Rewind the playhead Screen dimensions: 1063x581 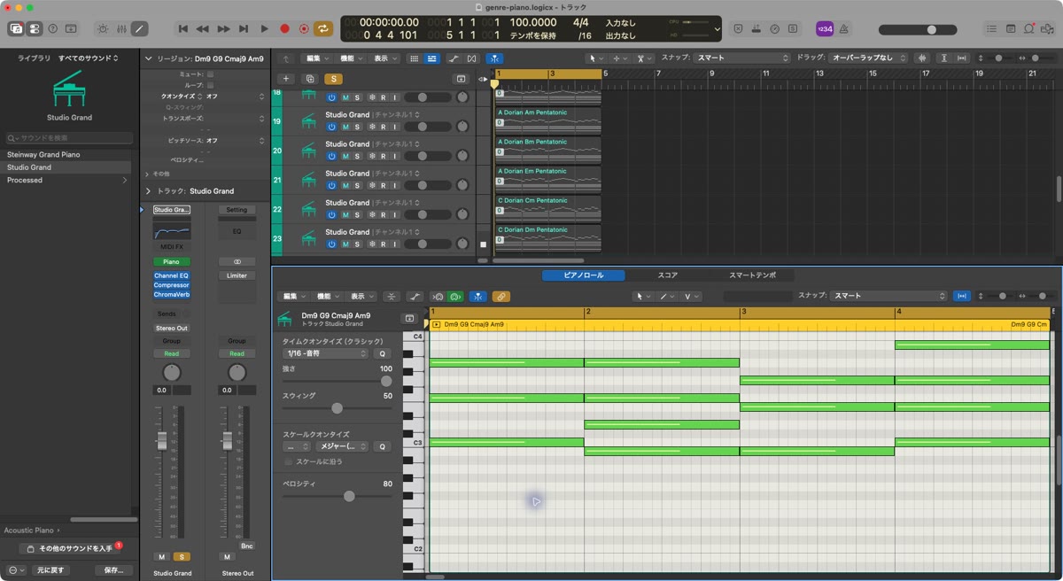click(x=203, y=28)
